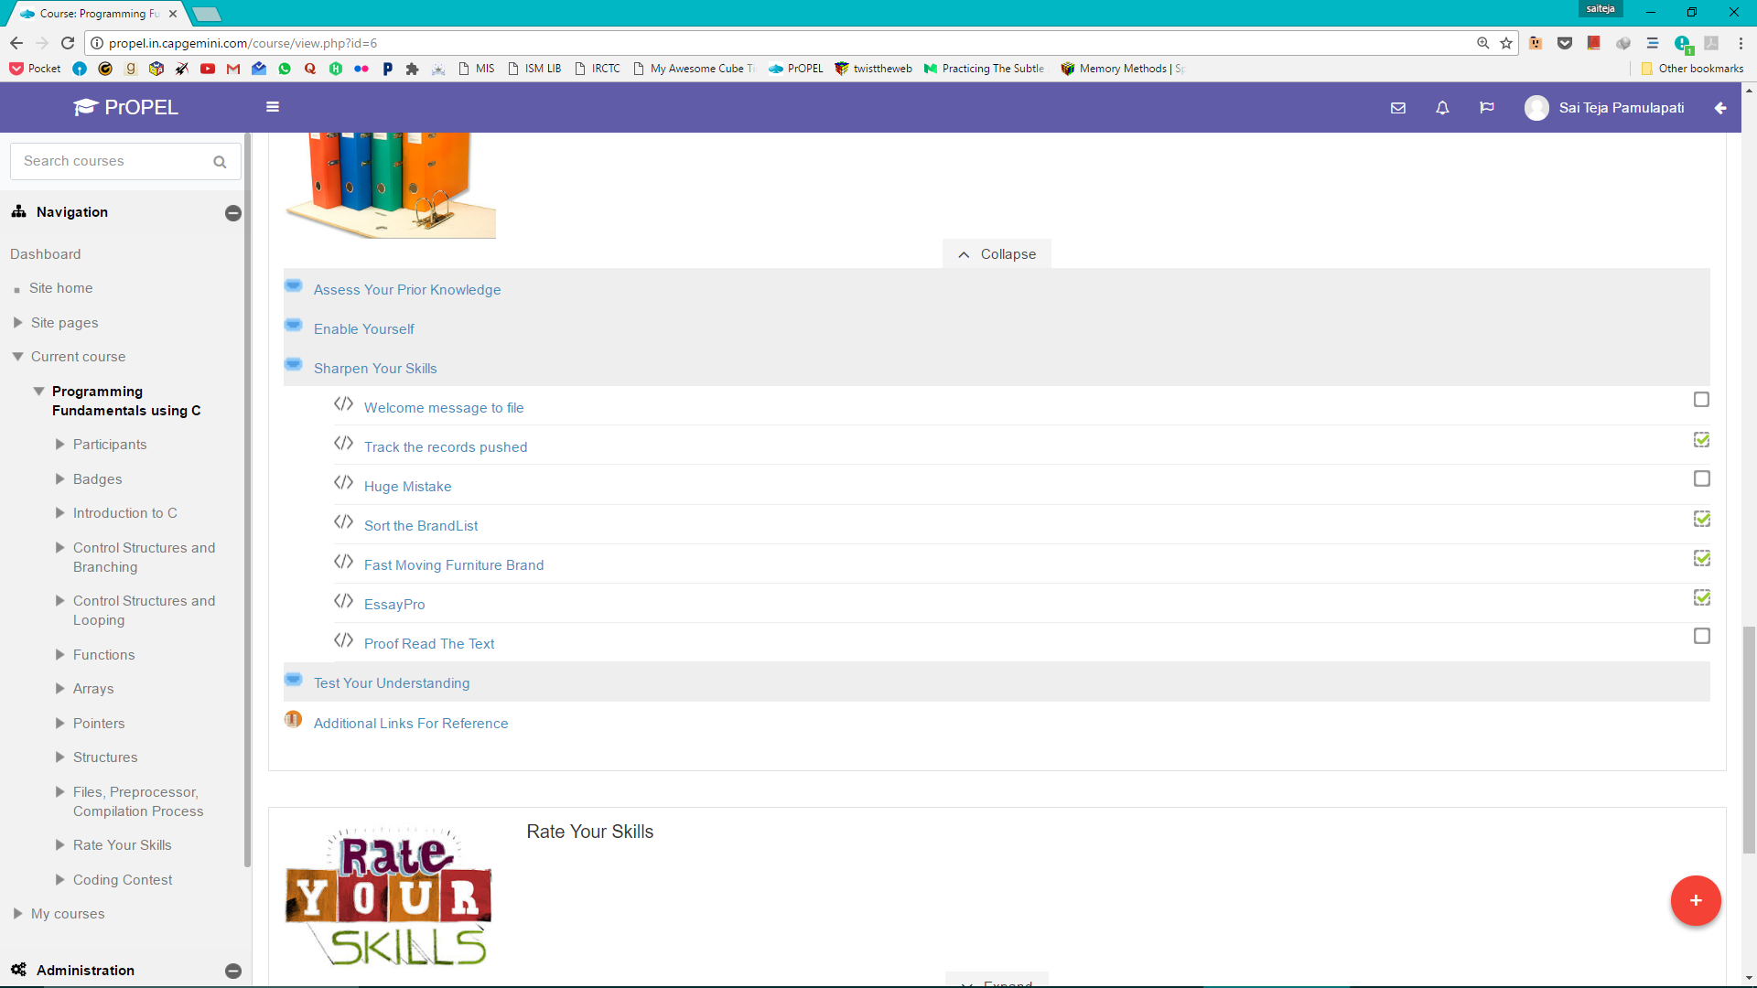
Task: Open the Pocket bookmark
Action: (x=35, y=69)
